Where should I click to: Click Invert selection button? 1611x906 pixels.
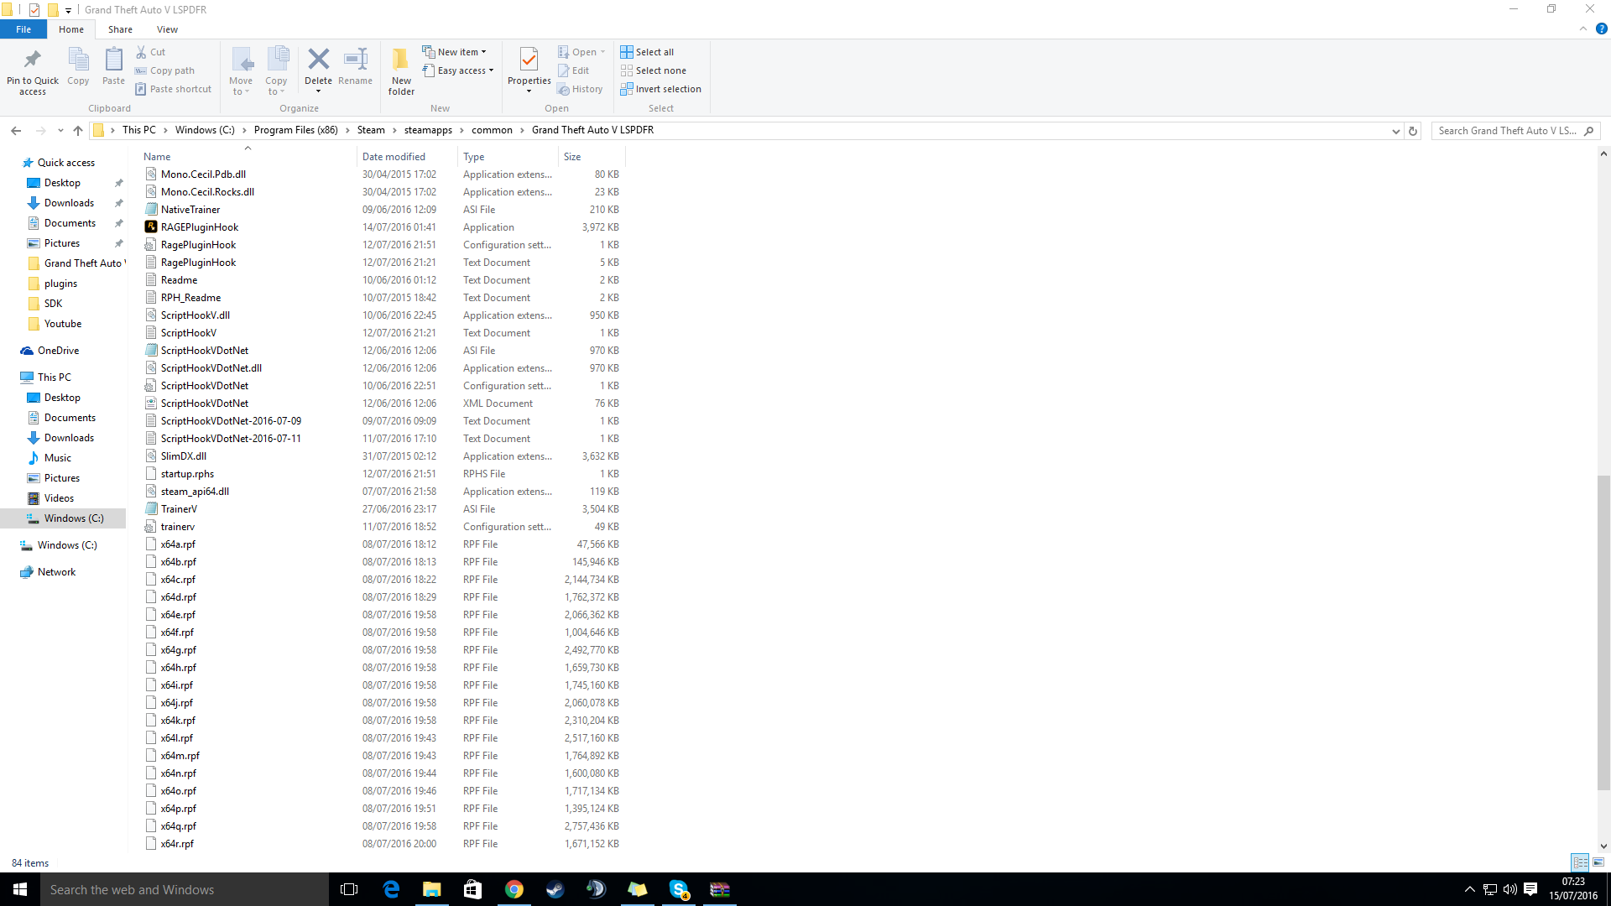[660, 89]
